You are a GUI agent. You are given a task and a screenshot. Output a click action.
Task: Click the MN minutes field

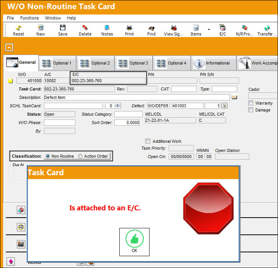208,157
